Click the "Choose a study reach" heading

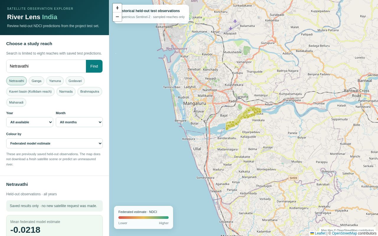pyautogui.click(x=29, y=44)
